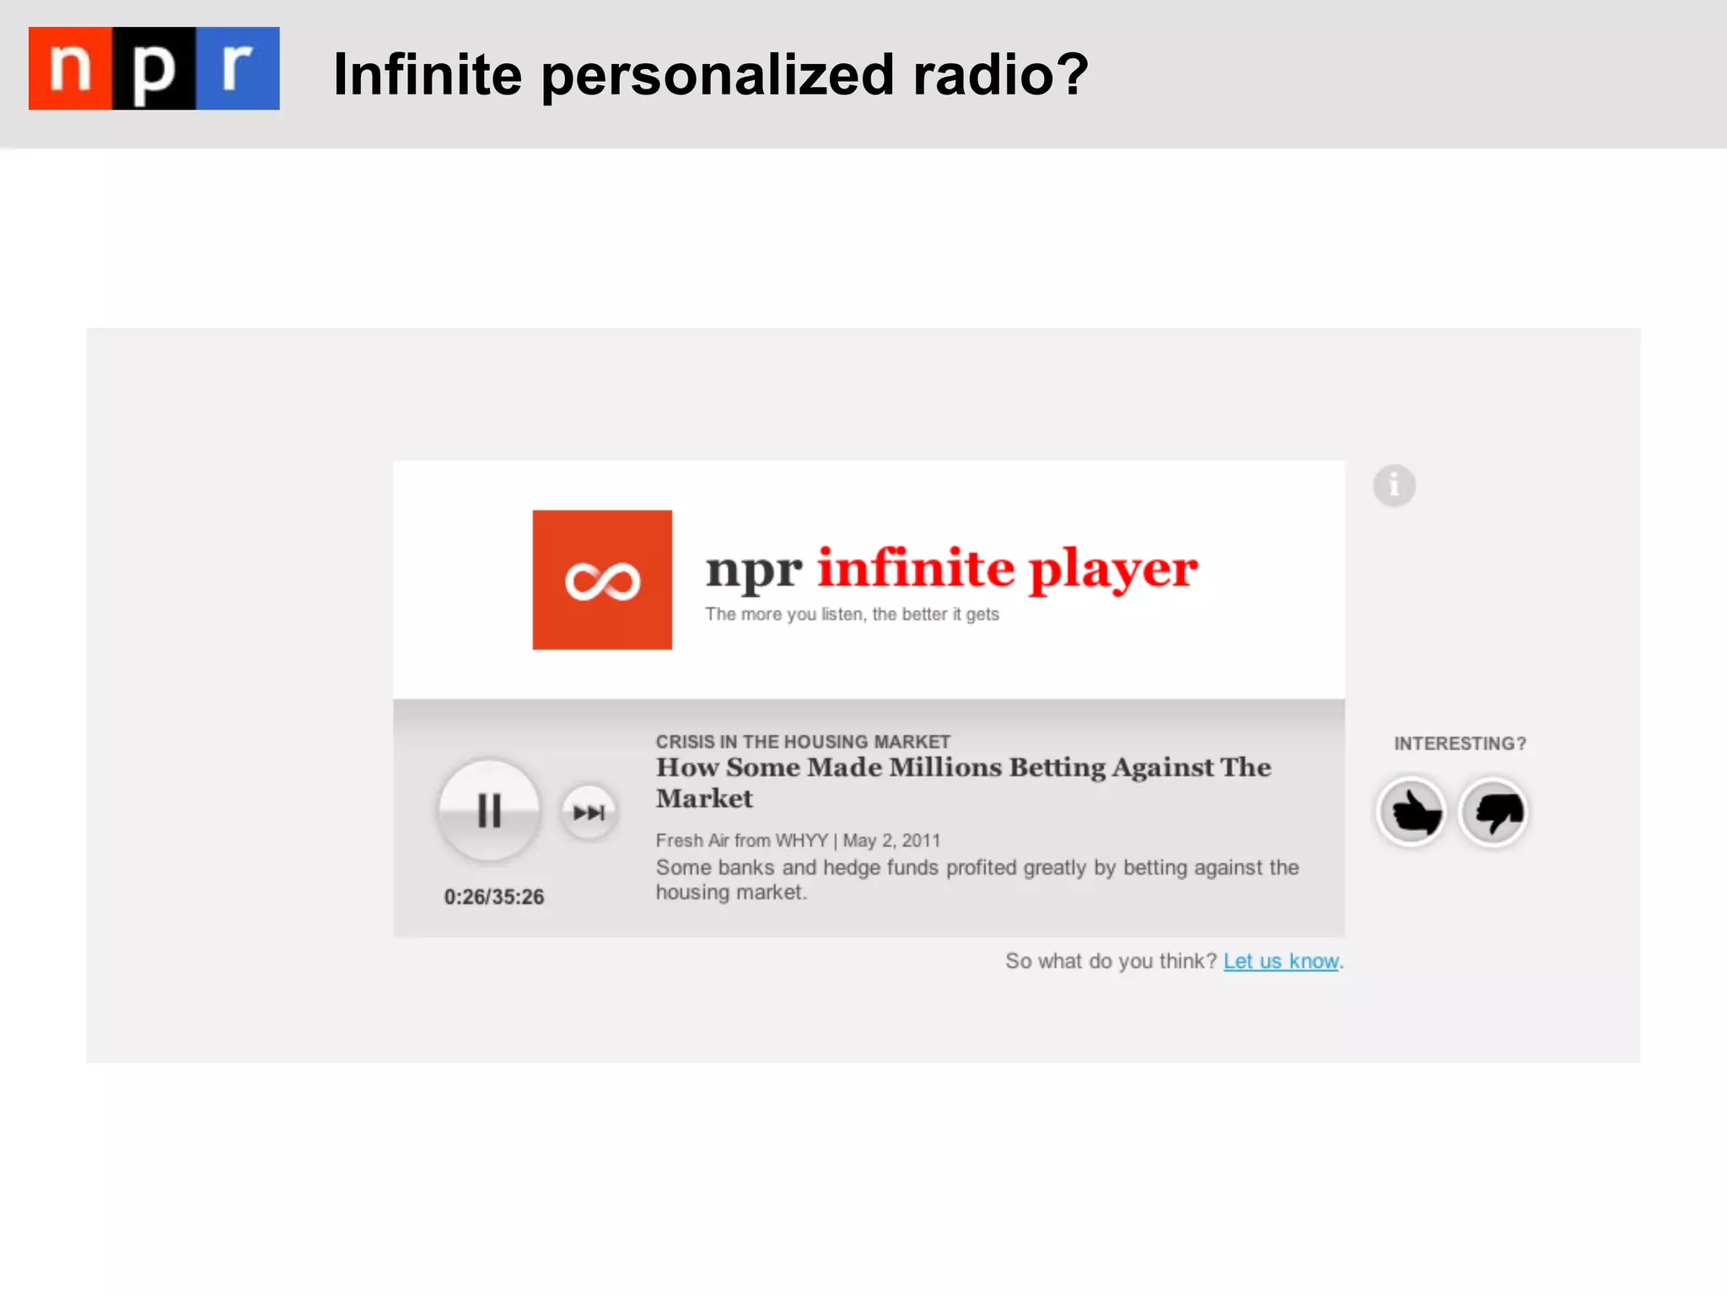Click the NPR logo in the header

pos(153,68)
